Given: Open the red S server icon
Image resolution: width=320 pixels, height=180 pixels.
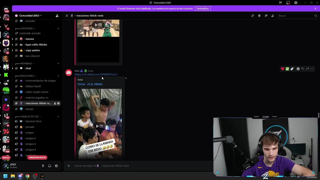Looking at the screenshot, I should (x=6, y=107).
